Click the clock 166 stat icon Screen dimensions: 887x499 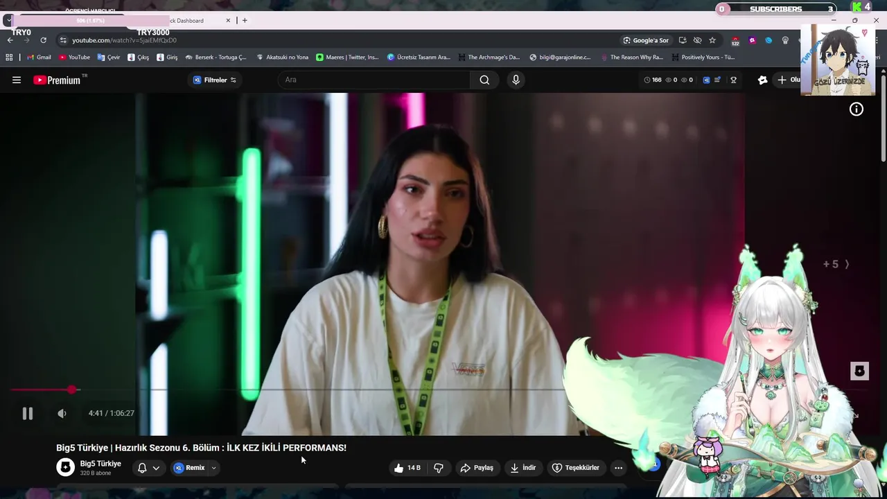pyautogui.click(x=653, y=80)
